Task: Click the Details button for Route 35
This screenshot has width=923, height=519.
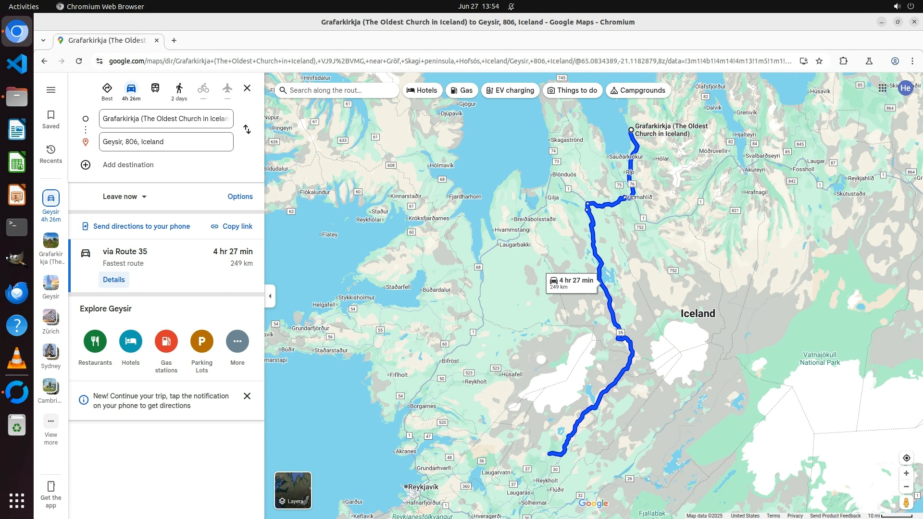Action: pos(113,280)
